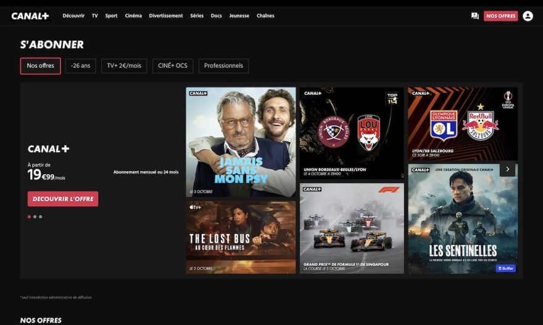Click the Union Bordeaux Bègles crest

pyautogui.click(x=333, y=132)
